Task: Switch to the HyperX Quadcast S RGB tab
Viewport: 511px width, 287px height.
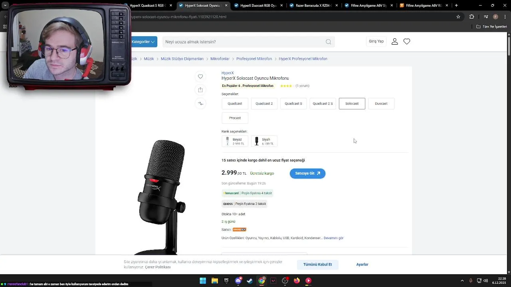Action: [x=148, y=6]
